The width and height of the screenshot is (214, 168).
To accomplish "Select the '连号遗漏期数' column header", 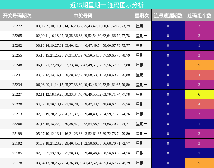I will (x=168, y=15).
